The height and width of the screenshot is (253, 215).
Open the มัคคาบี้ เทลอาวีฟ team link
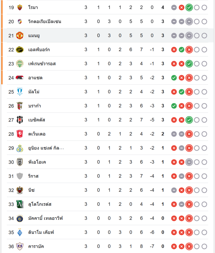point(45,218)
